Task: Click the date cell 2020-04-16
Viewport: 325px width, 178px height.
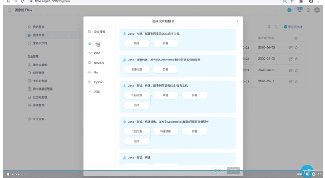Action: (x=266, y=70)
